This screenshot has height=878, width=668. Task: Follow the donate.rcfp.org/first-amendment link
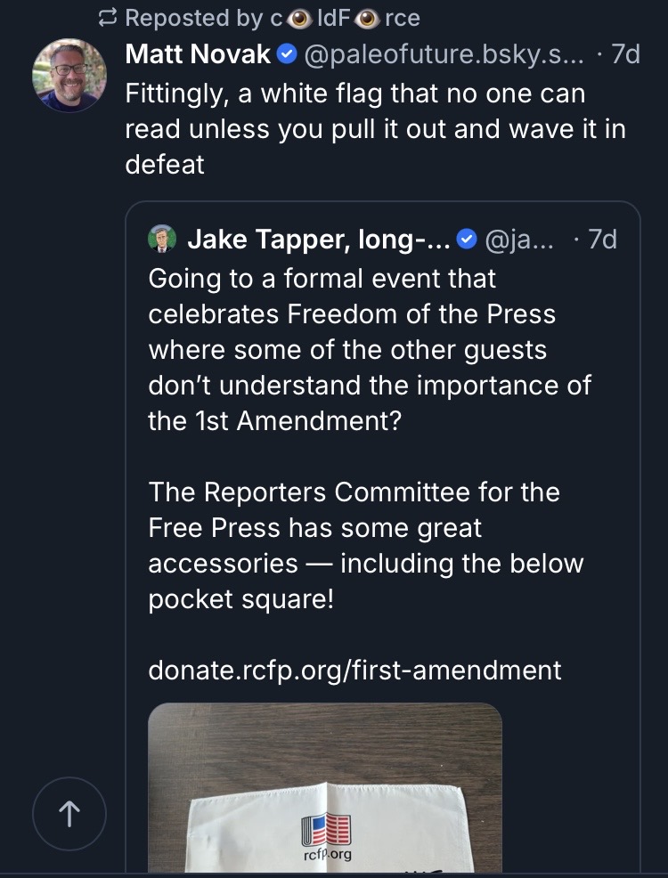click(354, 670)
